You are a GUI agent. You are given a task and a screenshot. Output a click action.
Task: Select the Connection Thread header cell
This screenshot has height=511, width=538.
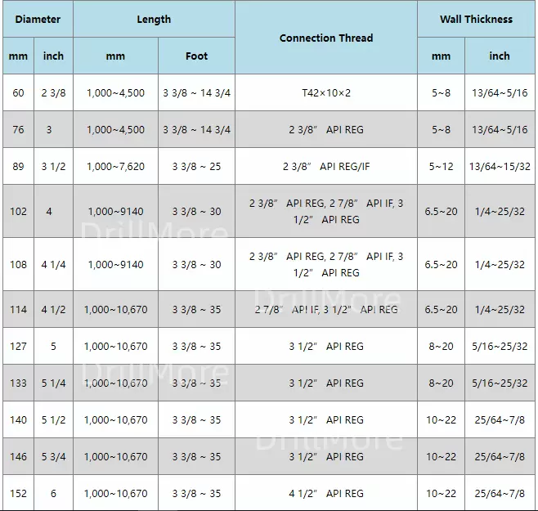pyautogui.click(x=325, y=38)
